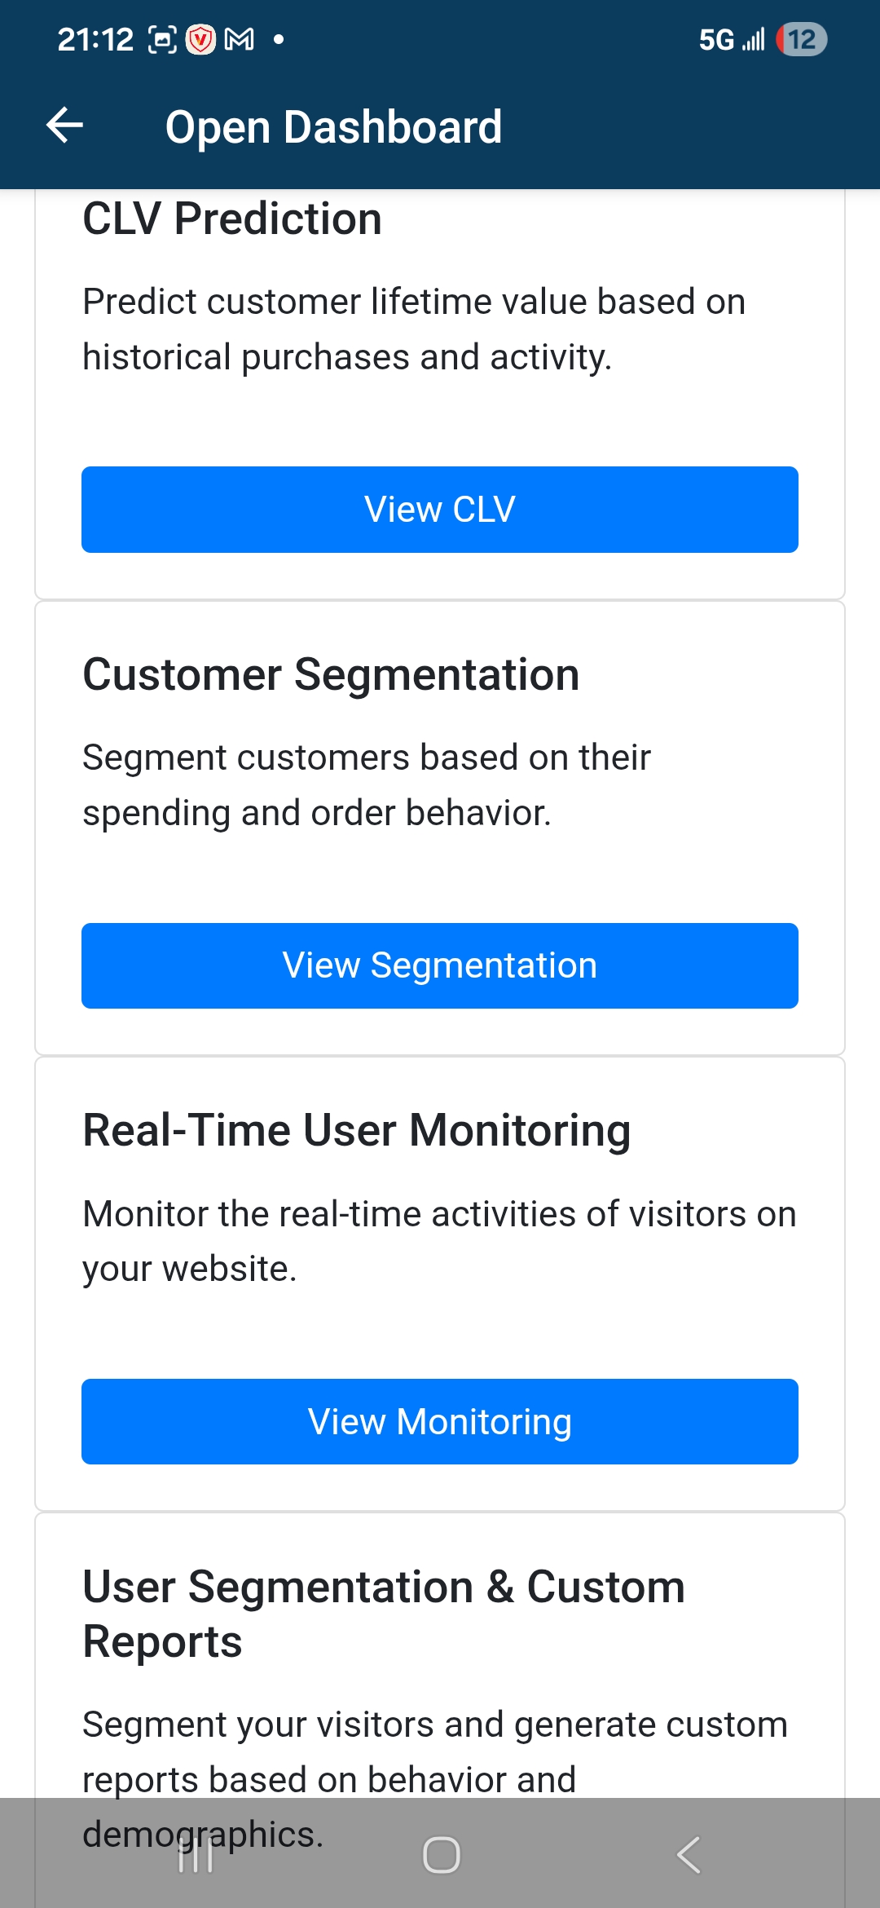Open the Gmail icon in the status bar
The width and height of the screenshot is (880, 1908).
coord(240,38)
